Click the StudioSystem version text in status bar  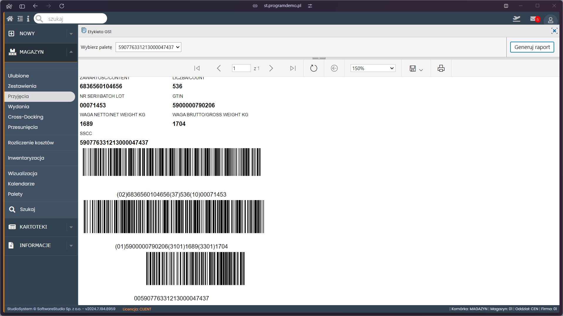click(61, 309)
